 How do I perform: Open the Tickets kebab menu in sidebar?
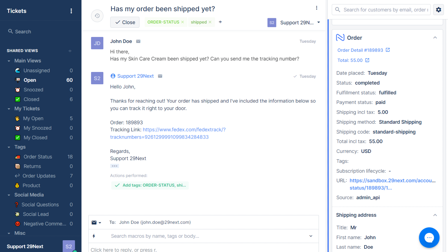pyautogui.click(x=71, y=11)
